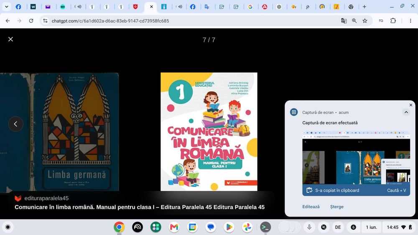Click the Editează button in the screenshot notification

[311, 207]
